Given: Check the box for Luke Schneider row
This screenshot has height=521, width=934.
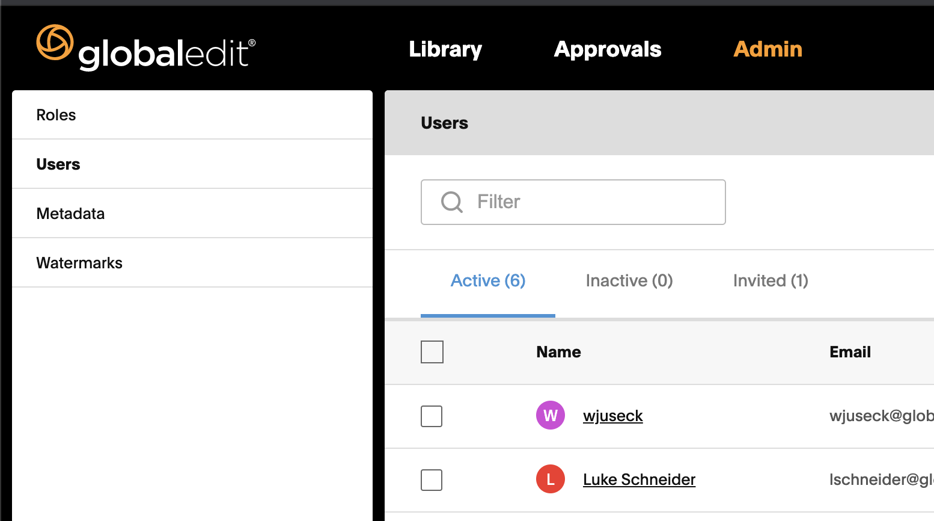Looking at the screenshot, I should (432, 479).
